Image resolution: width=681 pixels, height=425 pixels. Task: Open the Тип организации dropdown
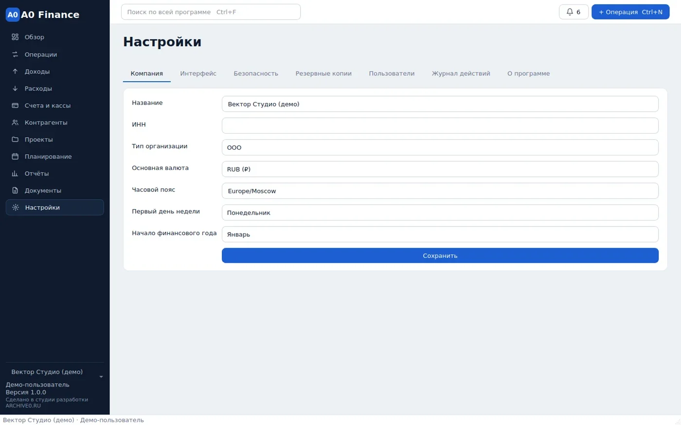pos(440,147)
